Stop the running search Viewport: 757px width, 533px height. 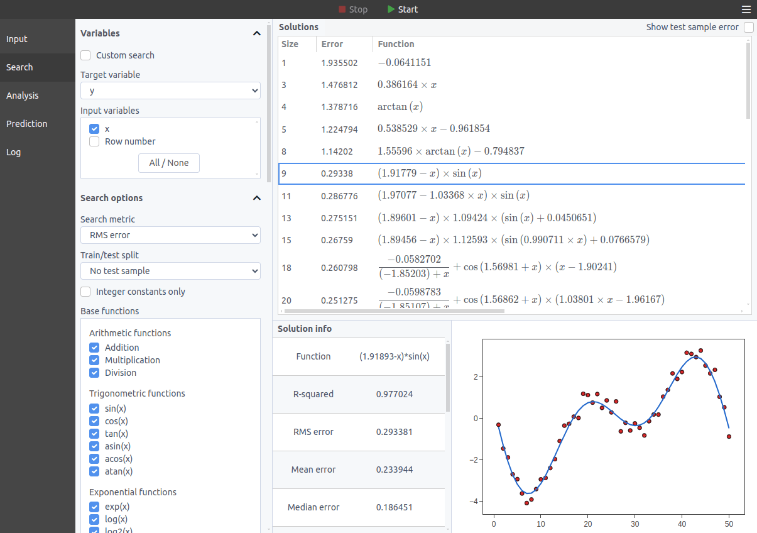(x=352, y=9)
